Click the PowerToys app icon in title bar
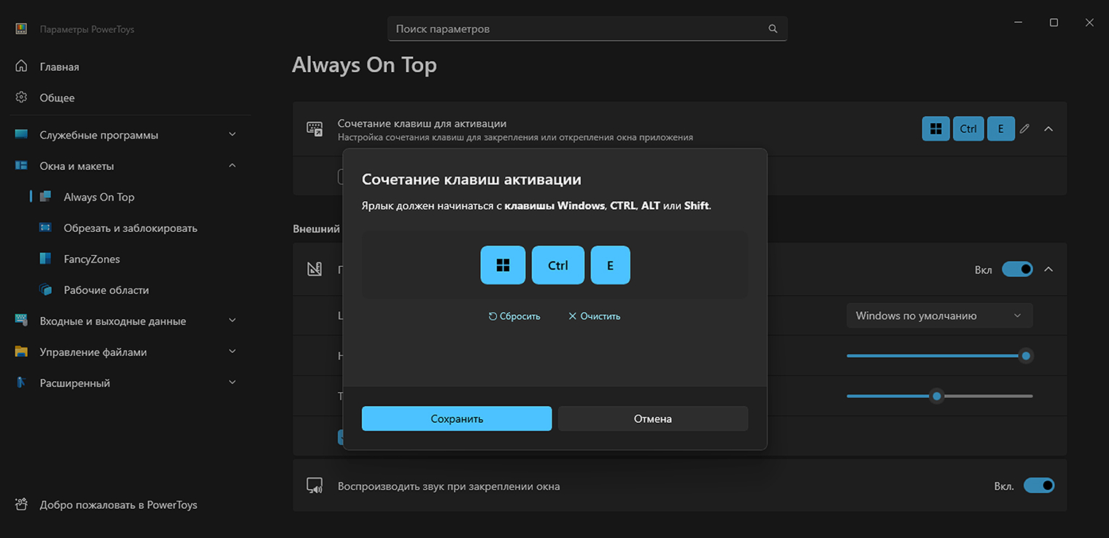Viewport: 1109px width, 538px height. [x=21, y=29]
